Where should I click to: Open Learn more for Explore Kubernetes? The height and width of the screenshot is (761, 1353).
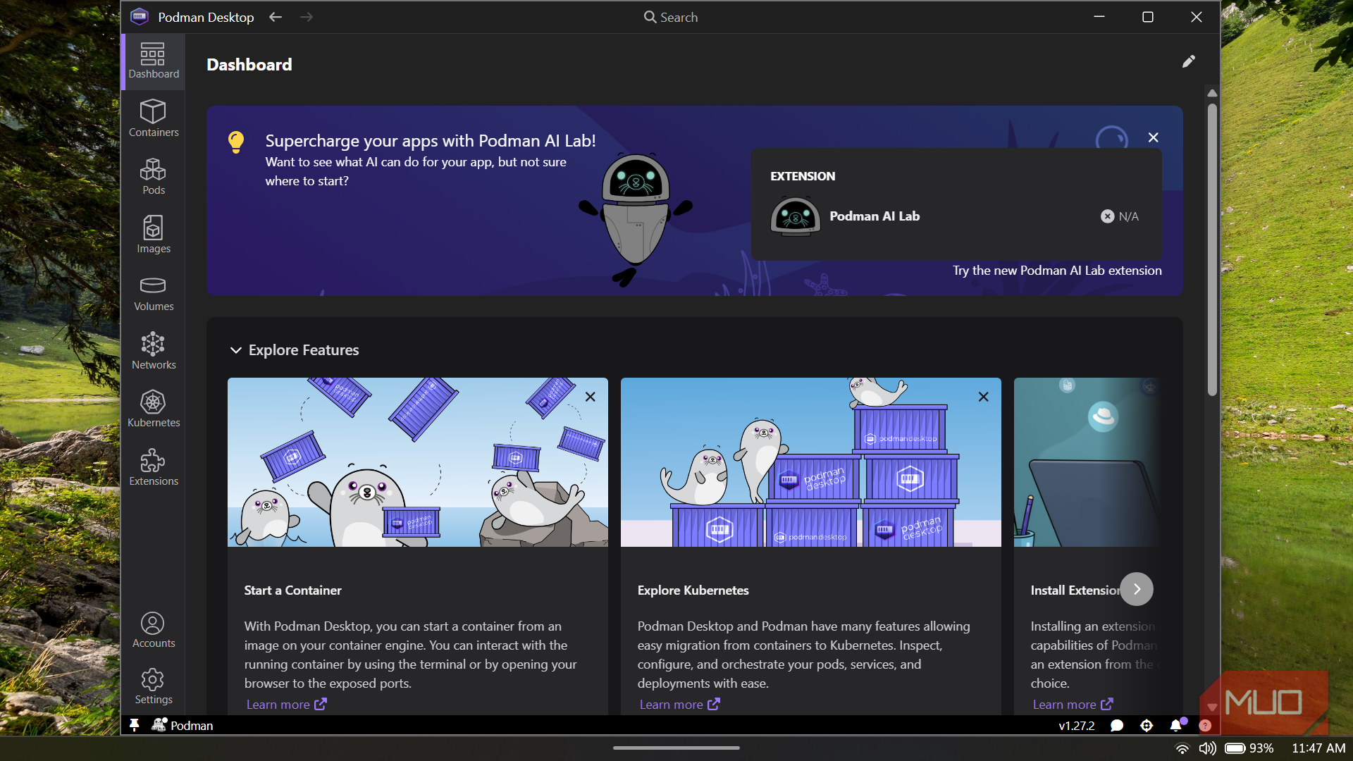click(679, 705)
